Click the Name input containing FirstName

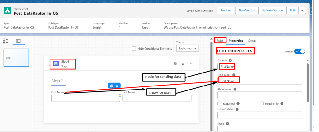point(260,66)
